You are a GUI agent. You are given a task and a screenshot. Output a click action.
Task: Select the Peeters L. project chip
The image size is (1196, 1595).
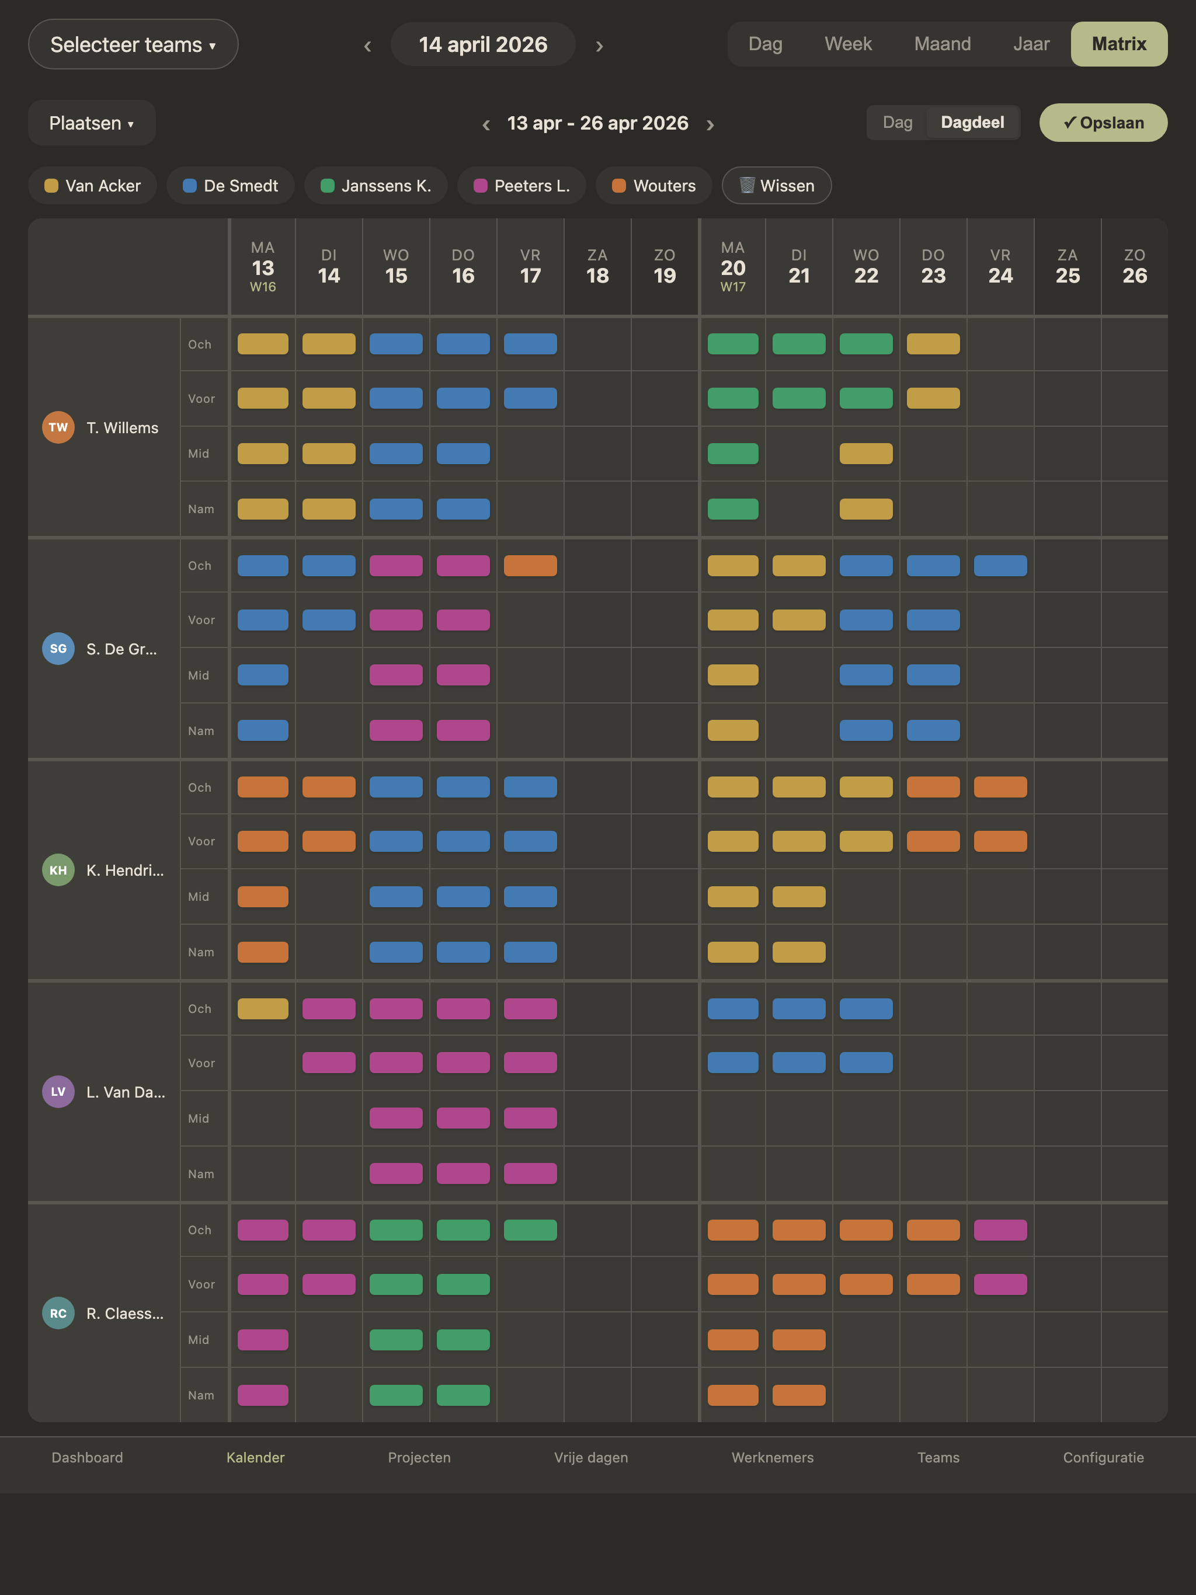521,186
